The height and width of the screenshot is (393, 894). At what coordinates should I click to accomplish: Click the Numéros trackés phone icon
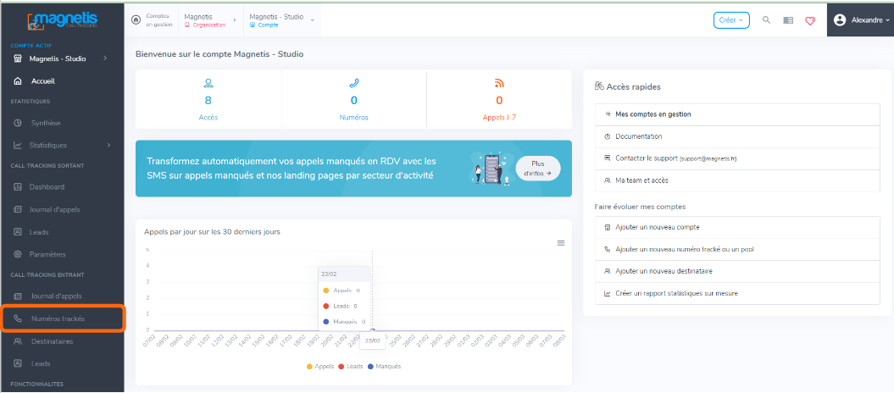(x=18, y=319)
